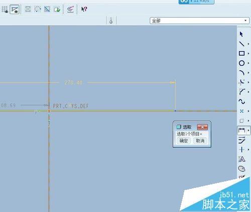Expand the Rectangle tool flyout arrow

248,54
